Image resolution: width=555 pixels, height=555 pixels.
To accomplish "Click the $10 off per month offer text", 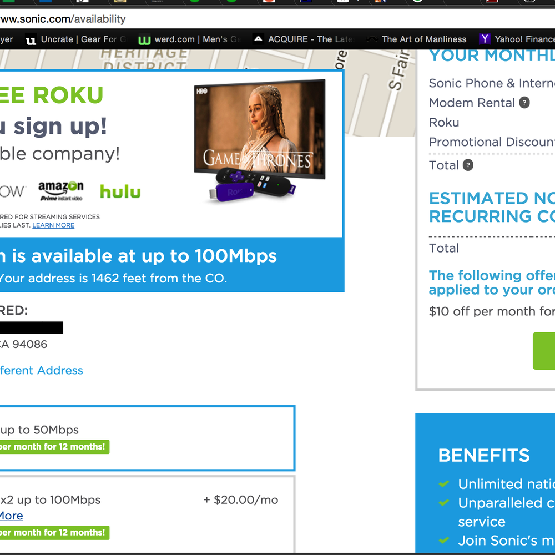I will (x=492, y=311).
